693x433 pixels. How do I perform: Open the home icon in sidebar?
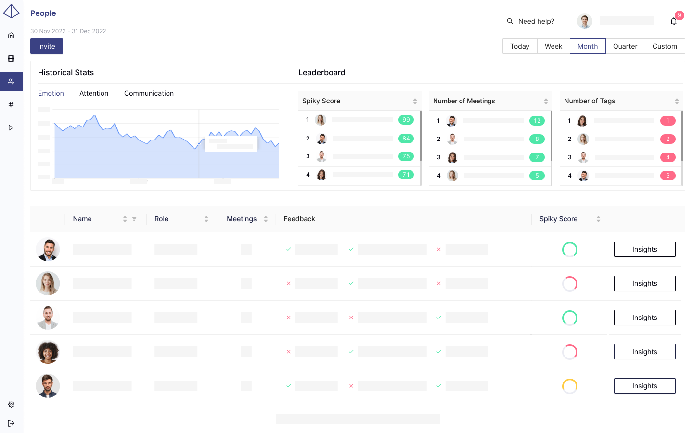point(11,36)
